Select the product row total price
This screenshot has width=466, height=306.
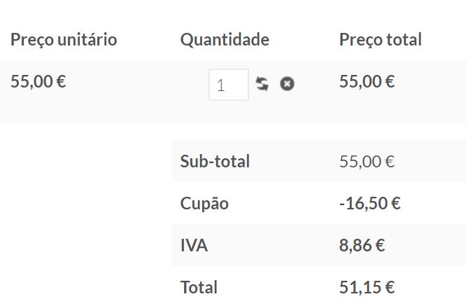point(367,81)
